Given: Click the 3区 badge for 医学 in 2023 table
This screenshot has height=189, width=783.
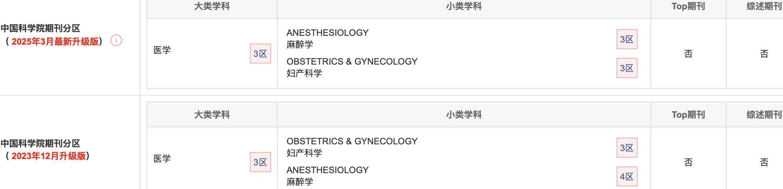Looking at the screenshot, I should click(x=260, y=162).
